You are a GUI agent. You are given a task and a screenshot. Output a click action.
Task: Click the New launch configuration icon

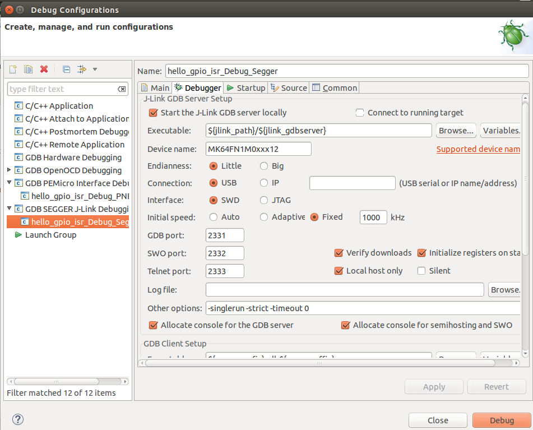pos(13,70)
